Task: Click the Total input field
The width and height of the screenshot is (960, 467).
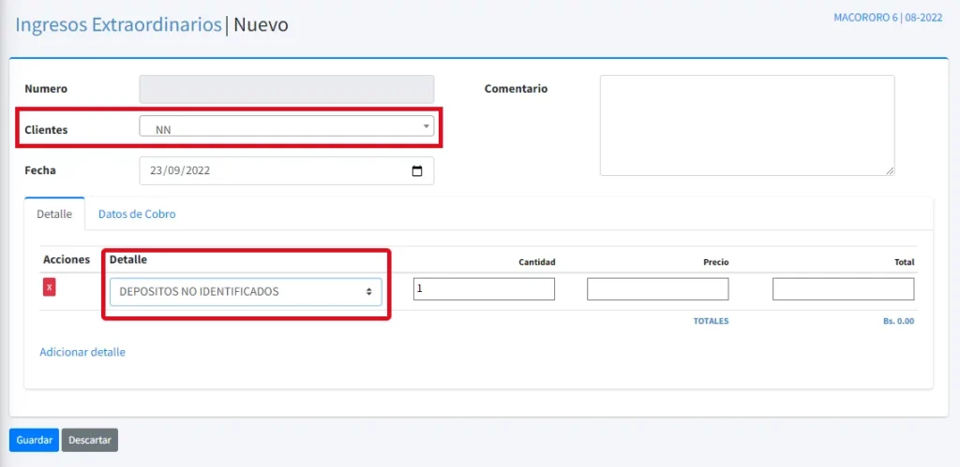Action: pos(843,289)
